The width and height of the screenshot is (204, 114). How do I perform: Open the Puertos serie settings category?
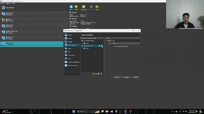pyautogui.click(x=72, y=55)
